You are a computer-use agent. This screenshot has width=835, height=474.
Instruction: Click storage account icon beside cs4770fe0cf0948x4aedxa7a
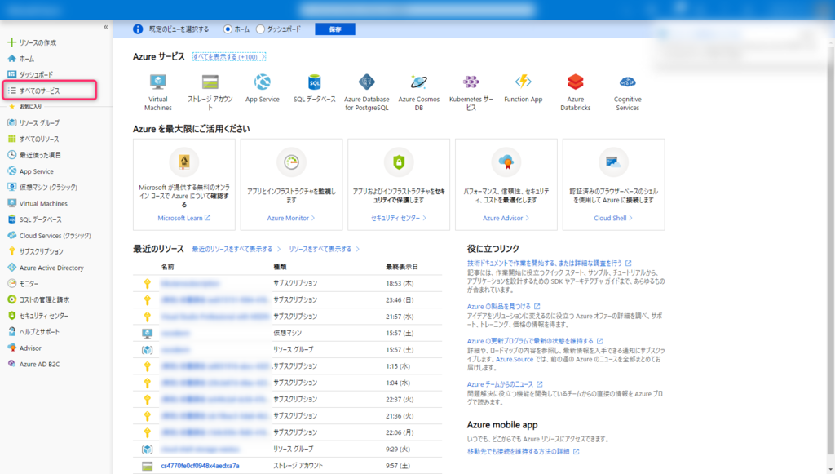click(x=147, y=466)
